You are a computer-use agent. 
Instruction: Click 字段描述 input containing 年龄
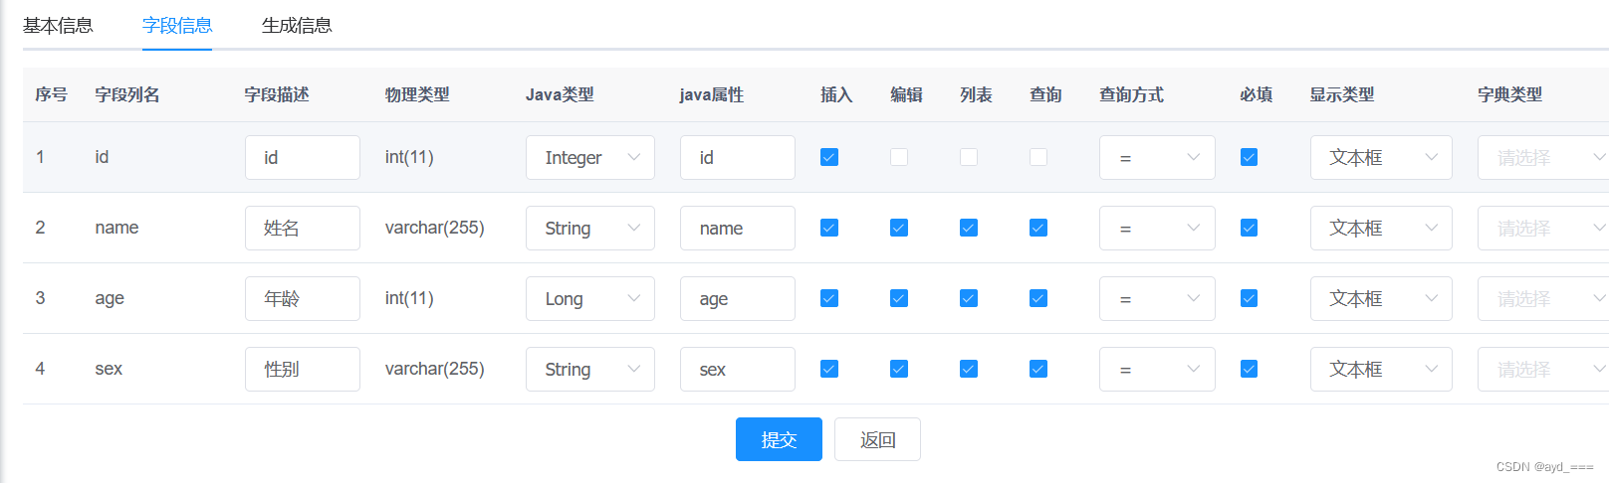pos(303,298)
